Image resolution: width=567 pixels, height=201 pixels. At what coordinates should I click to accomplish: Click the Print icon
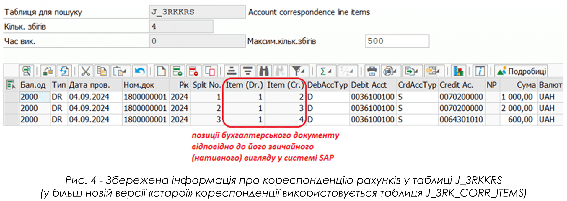click(372, 71)
